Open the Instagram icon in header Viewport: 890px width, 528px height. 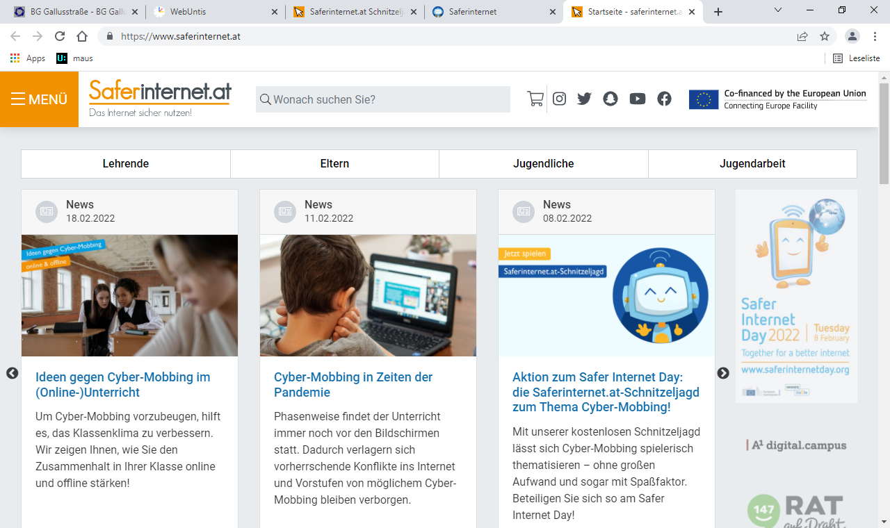[559, 99]
